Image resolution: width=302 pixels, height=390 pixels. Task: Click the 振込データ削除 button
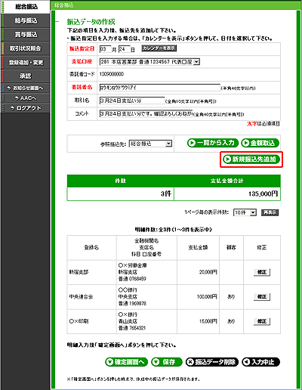(212, 362)
